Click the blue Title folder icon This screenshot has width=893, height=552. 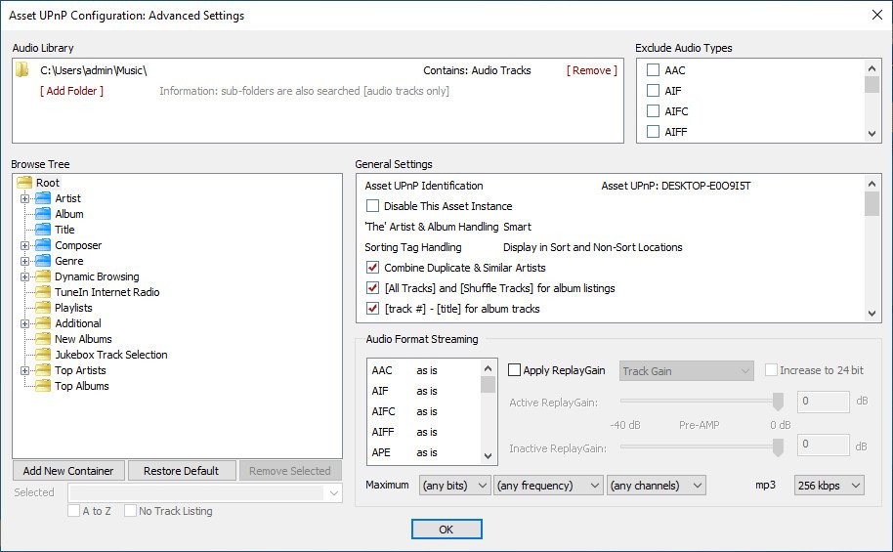tap(43, 230)
